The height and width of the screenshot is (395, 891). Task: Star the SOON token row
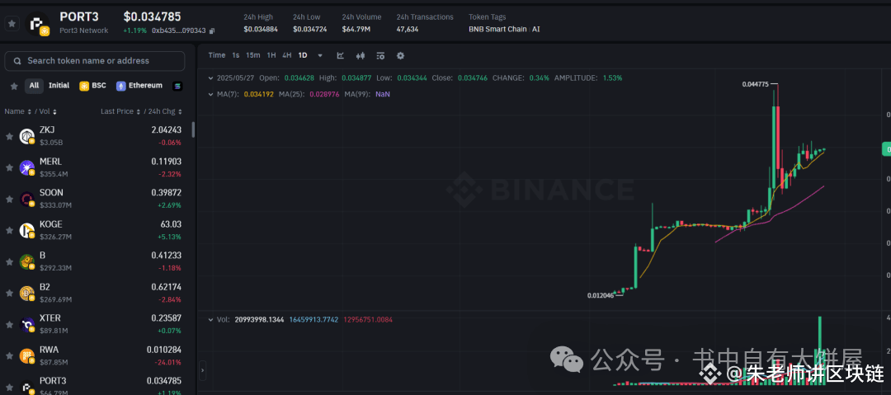[9, 199]
